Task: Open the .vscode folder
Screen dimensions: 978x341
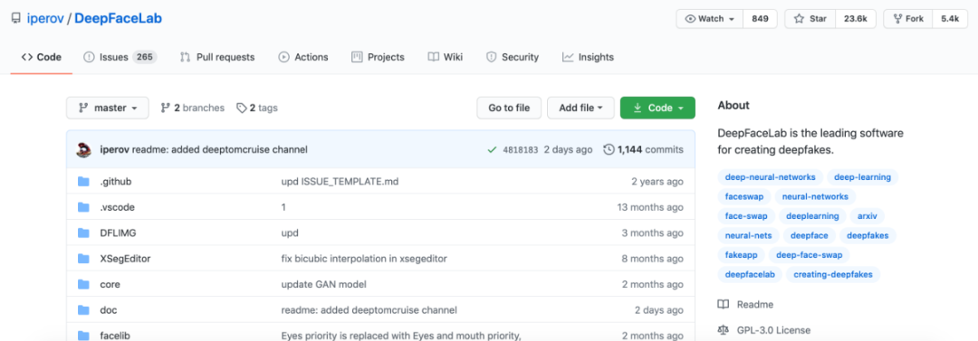Action: 117,207
